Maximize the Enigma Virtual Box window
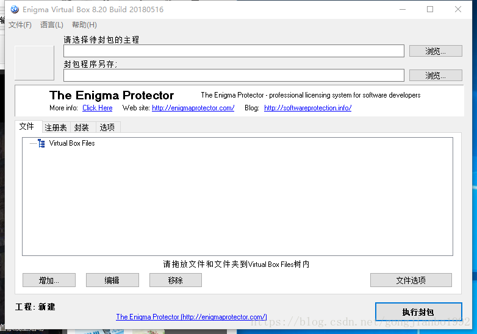The height and width of the screenshot is (334, 477). tap(430, 9)
